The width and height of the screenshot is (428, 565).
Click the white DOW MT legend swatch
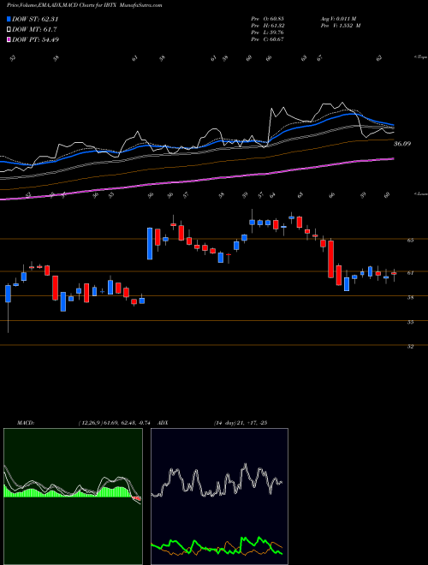[9, 30]
